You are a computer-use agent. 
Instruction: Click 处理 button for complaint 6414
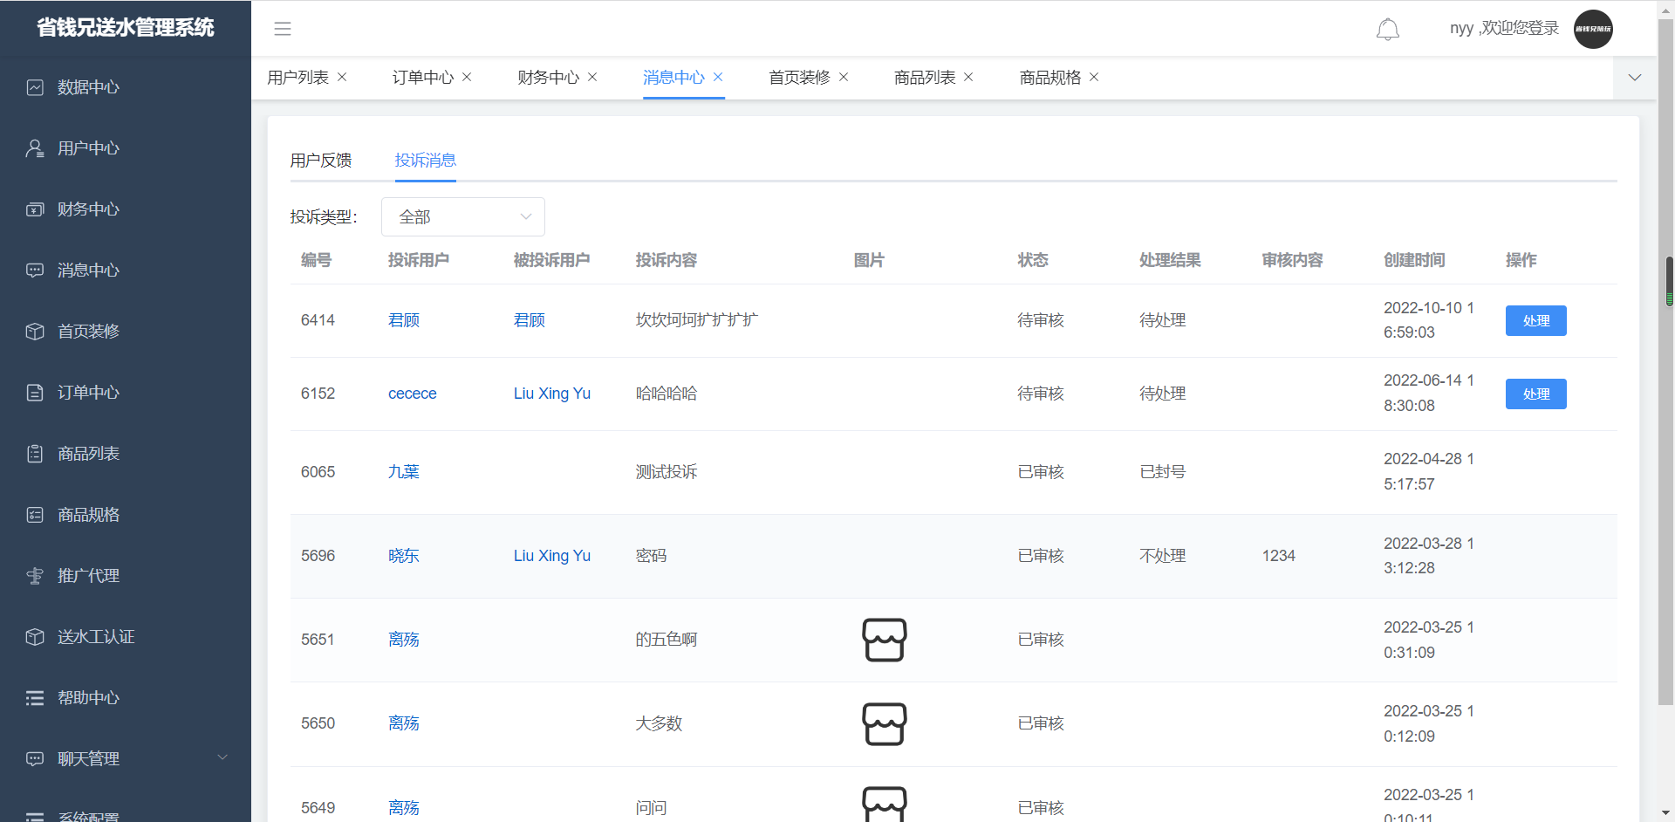coord(1535,320)
